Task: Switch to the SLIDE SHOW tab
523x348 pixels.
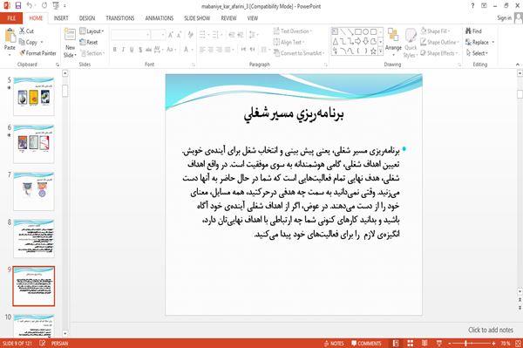Action: pos(197,18)
